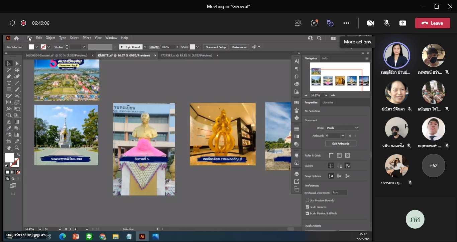Image resolution: width=457 pixels, height=242 pixels.
Task: Open the Style dropdown arrow
Action: 197,47
